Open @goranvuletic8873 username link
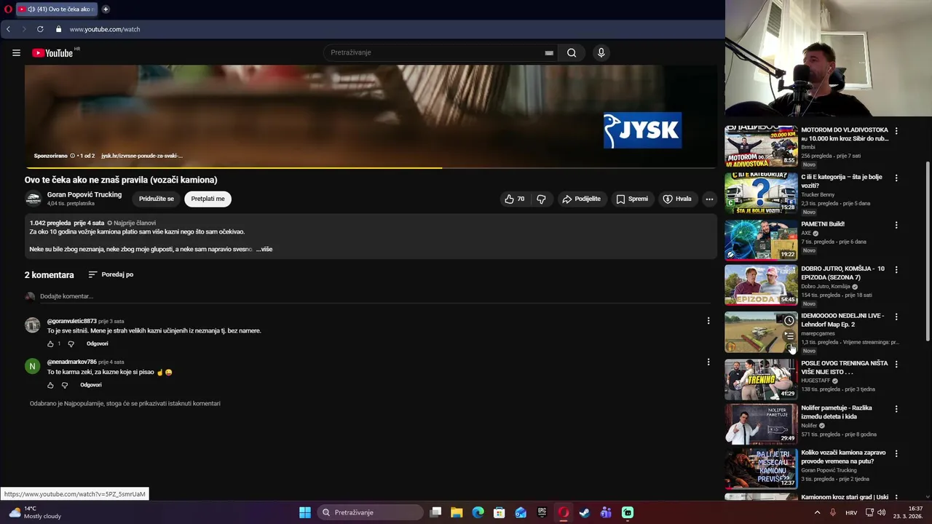This screenshot has height=524, width=932. pyautogui.click(x=71, y=321)
